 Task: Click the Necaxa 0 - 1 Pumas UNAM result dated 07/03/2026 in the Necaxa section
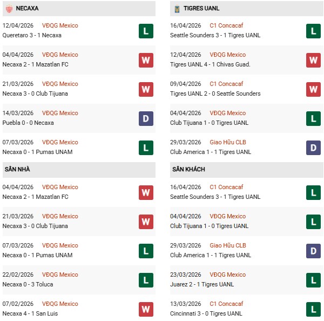pos(38,152)
